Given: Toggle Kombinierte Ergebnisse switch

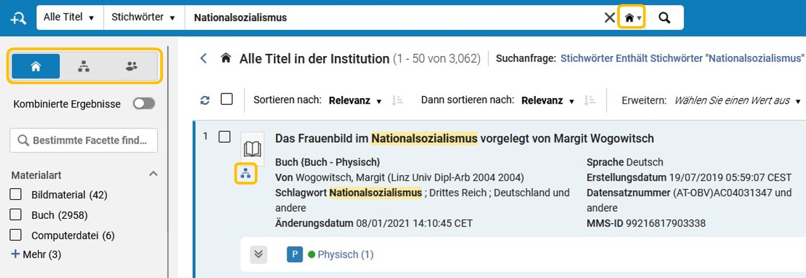Looking at the screenshot, I should pyautogui.click(x=144, y=104).
